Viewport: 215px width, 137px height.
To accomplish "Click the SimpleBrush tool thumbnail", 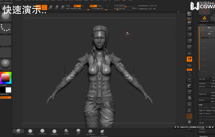I will [x=204, y=18].
